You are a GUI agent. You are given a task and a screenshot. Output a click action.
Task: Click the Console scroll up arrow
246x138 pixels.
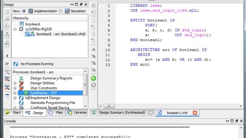point(241,128)
